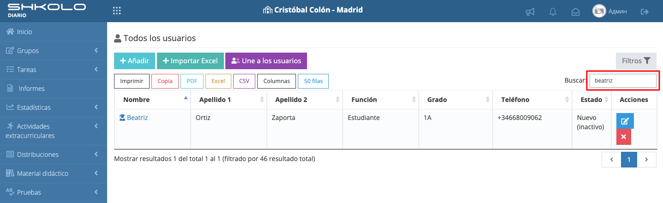Go to Inicio in the sidebar
Screen dimensions: 663x203
(54, 32)
